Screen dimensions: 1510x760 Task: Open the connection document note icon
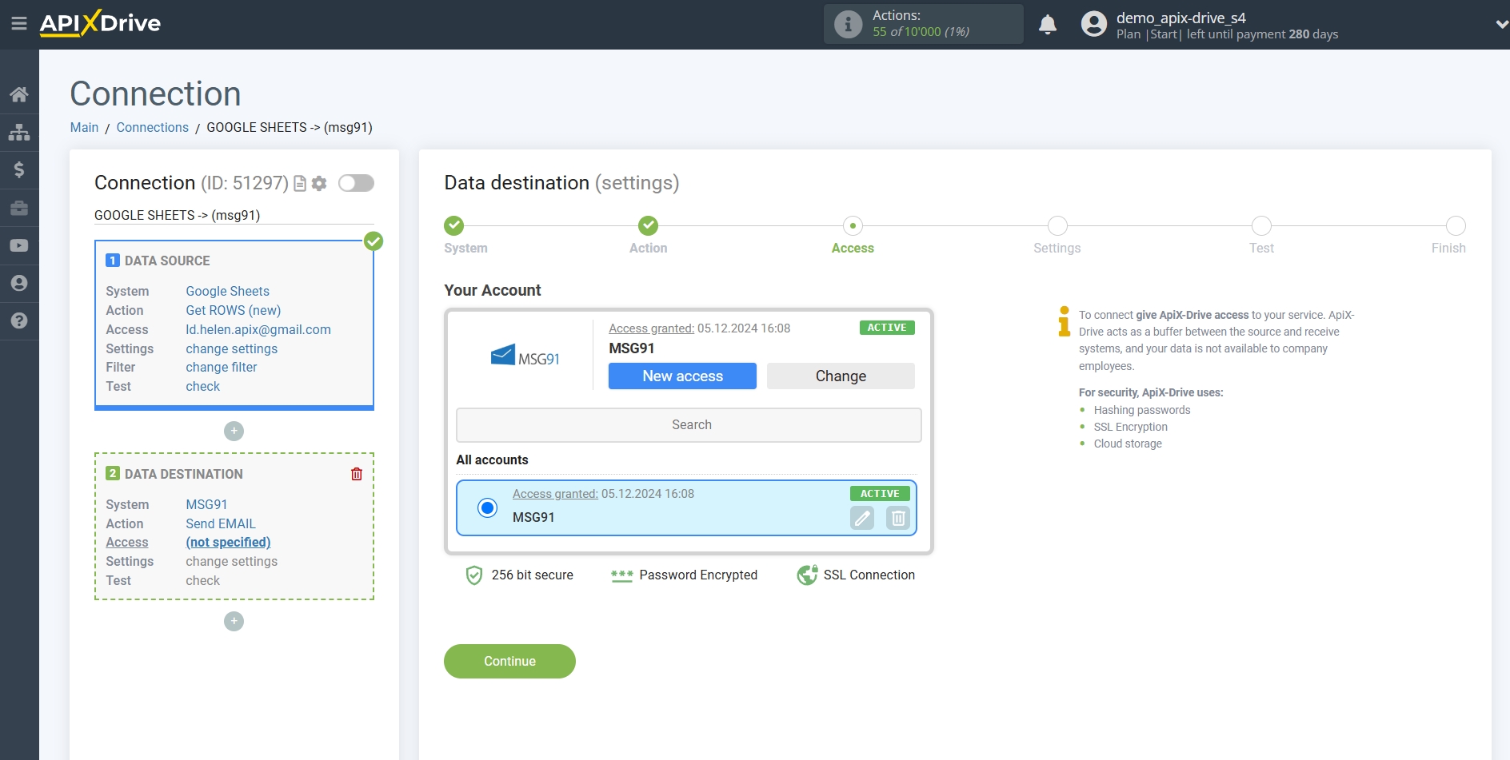point(300,184)
